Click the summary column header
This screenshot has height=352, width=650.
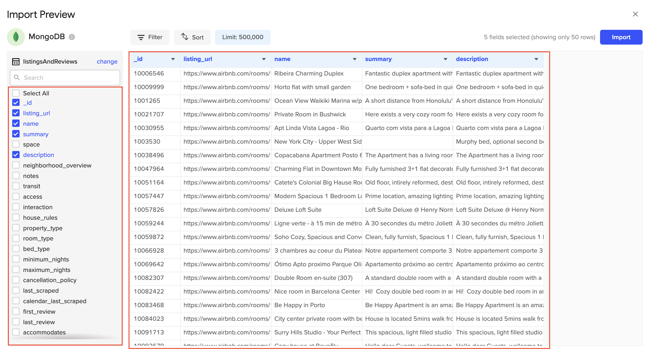378,59
